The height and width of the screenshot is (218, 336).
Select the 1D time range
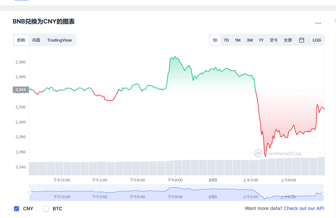215,40
